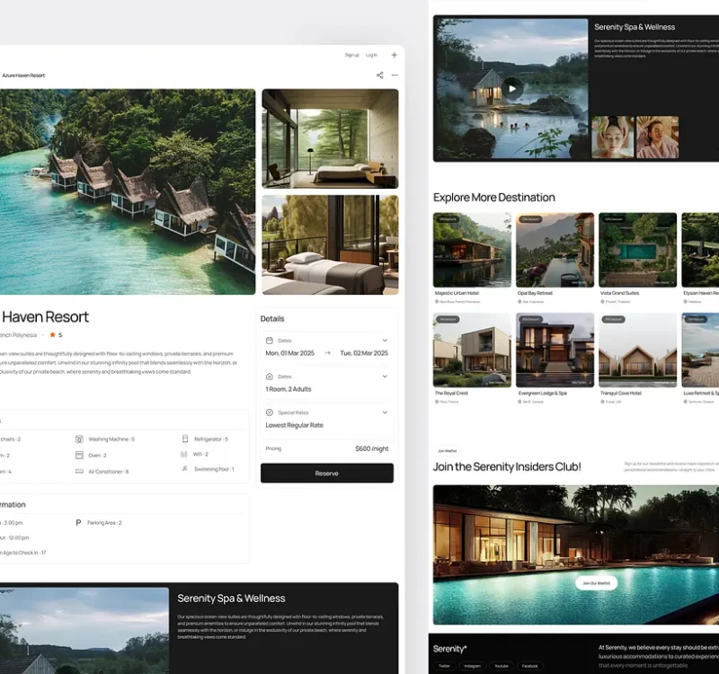Click the share icon beside Azure Haven Resort
Screen dimensions: 719x674
[379, 75]
